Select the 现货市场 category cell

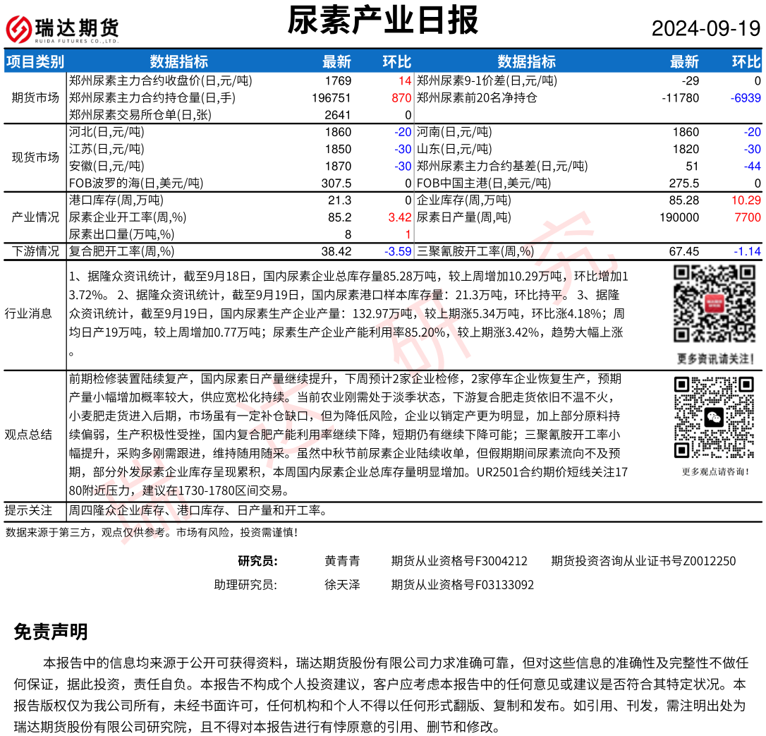(x=35, y=157)
